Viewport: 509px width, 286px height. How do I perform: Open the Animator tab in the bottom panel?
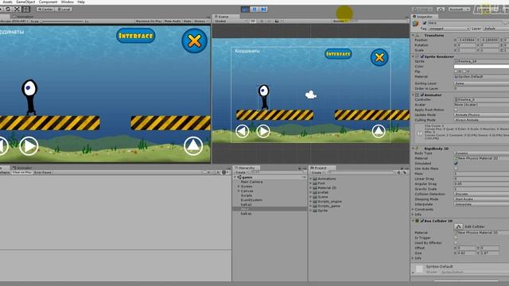[22, 168]
